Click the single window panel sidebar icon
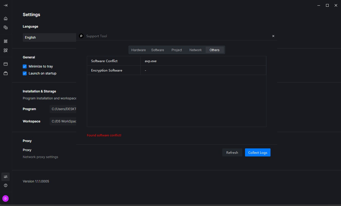The height and width of the screenshot is (206, 341). pyautogui.click(x=6, y=64)
